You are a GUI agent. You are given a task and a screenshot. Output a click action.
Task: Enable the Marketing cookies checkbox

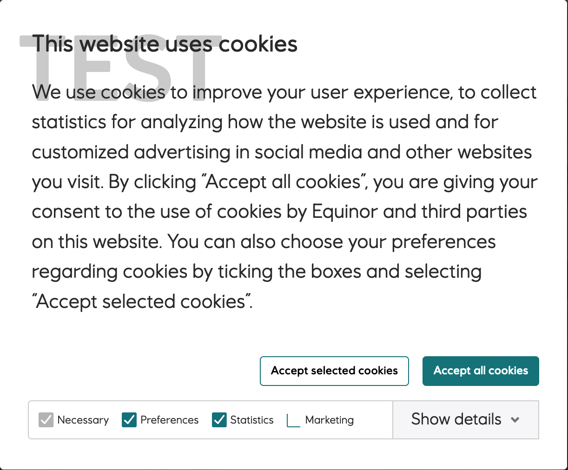[x=293, y=420]
